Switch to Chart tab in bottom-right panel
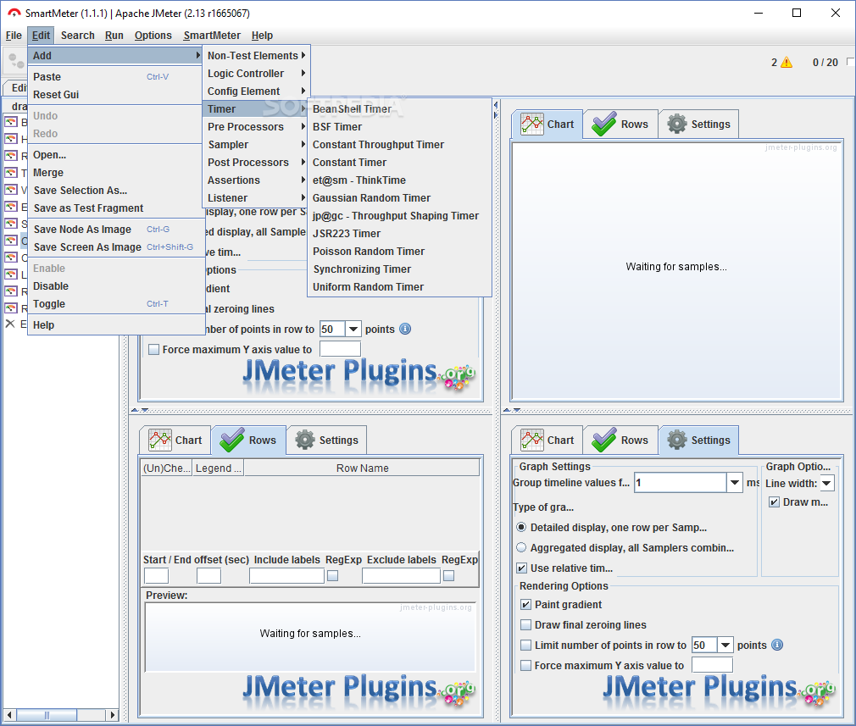The image size is (856, 726). coord(547,441)
